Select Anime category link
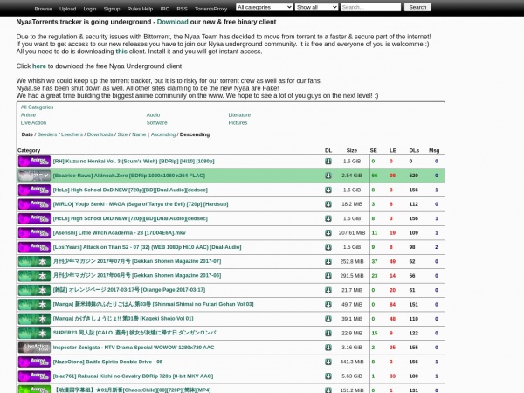This screenshot has height=393, width=524. tap(28, 115)
